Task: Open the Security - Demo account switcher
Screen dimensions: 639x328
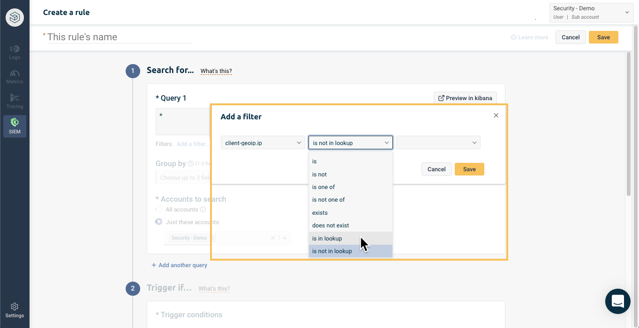Action: coord(591,11)
